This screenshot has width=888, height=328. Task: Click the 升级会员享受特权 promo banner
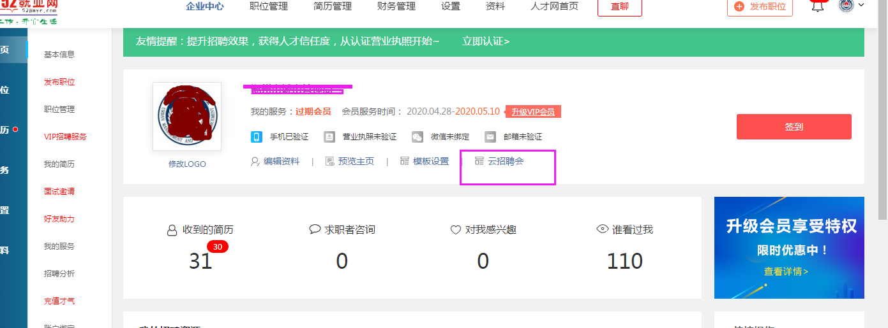click(x=789, y=247)
